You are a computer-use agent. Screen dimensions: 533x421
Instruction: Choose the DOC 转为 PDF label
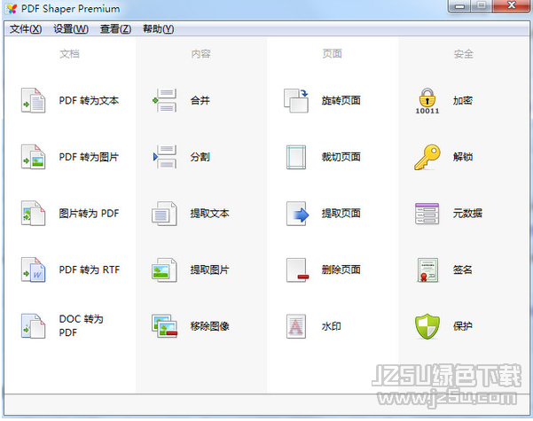point(82,325)
